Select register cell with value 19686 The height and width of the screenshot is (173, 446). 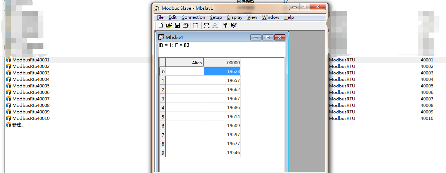(222, 108)
